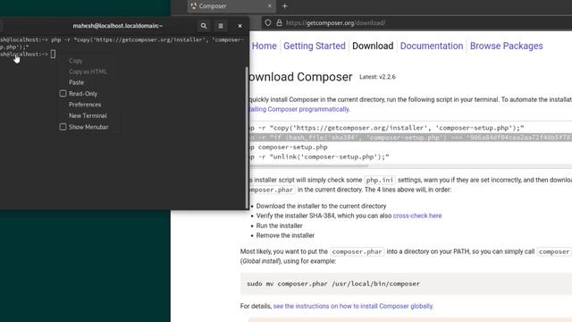Click the 'Remove the installer' bullet text
The width and height of the screenshot is (572, 322).
pyautogui.click(x=285, y=235)
